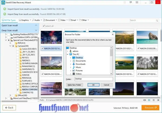Switch to thumbnail grid view icon
This screenshot has width=162, height=113.
tap(149, 100)
